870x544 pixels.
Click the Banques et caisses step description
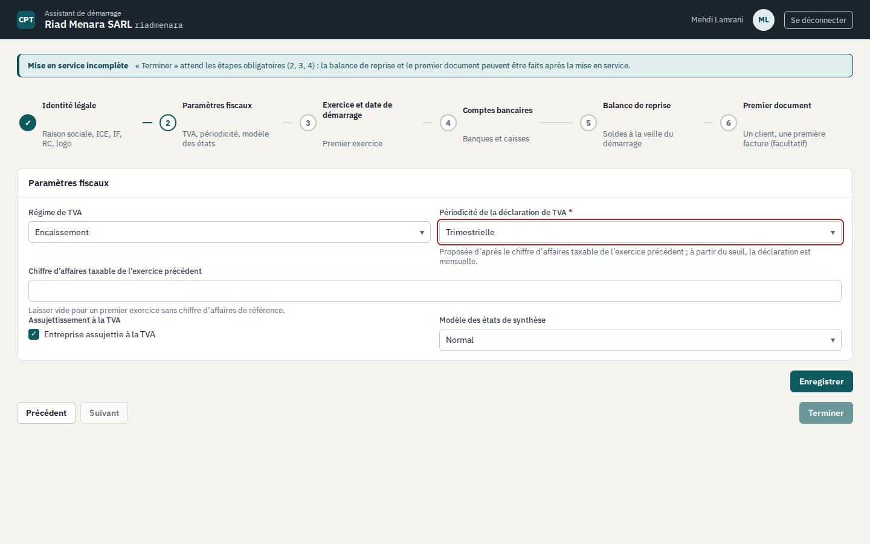click(496, 139)
